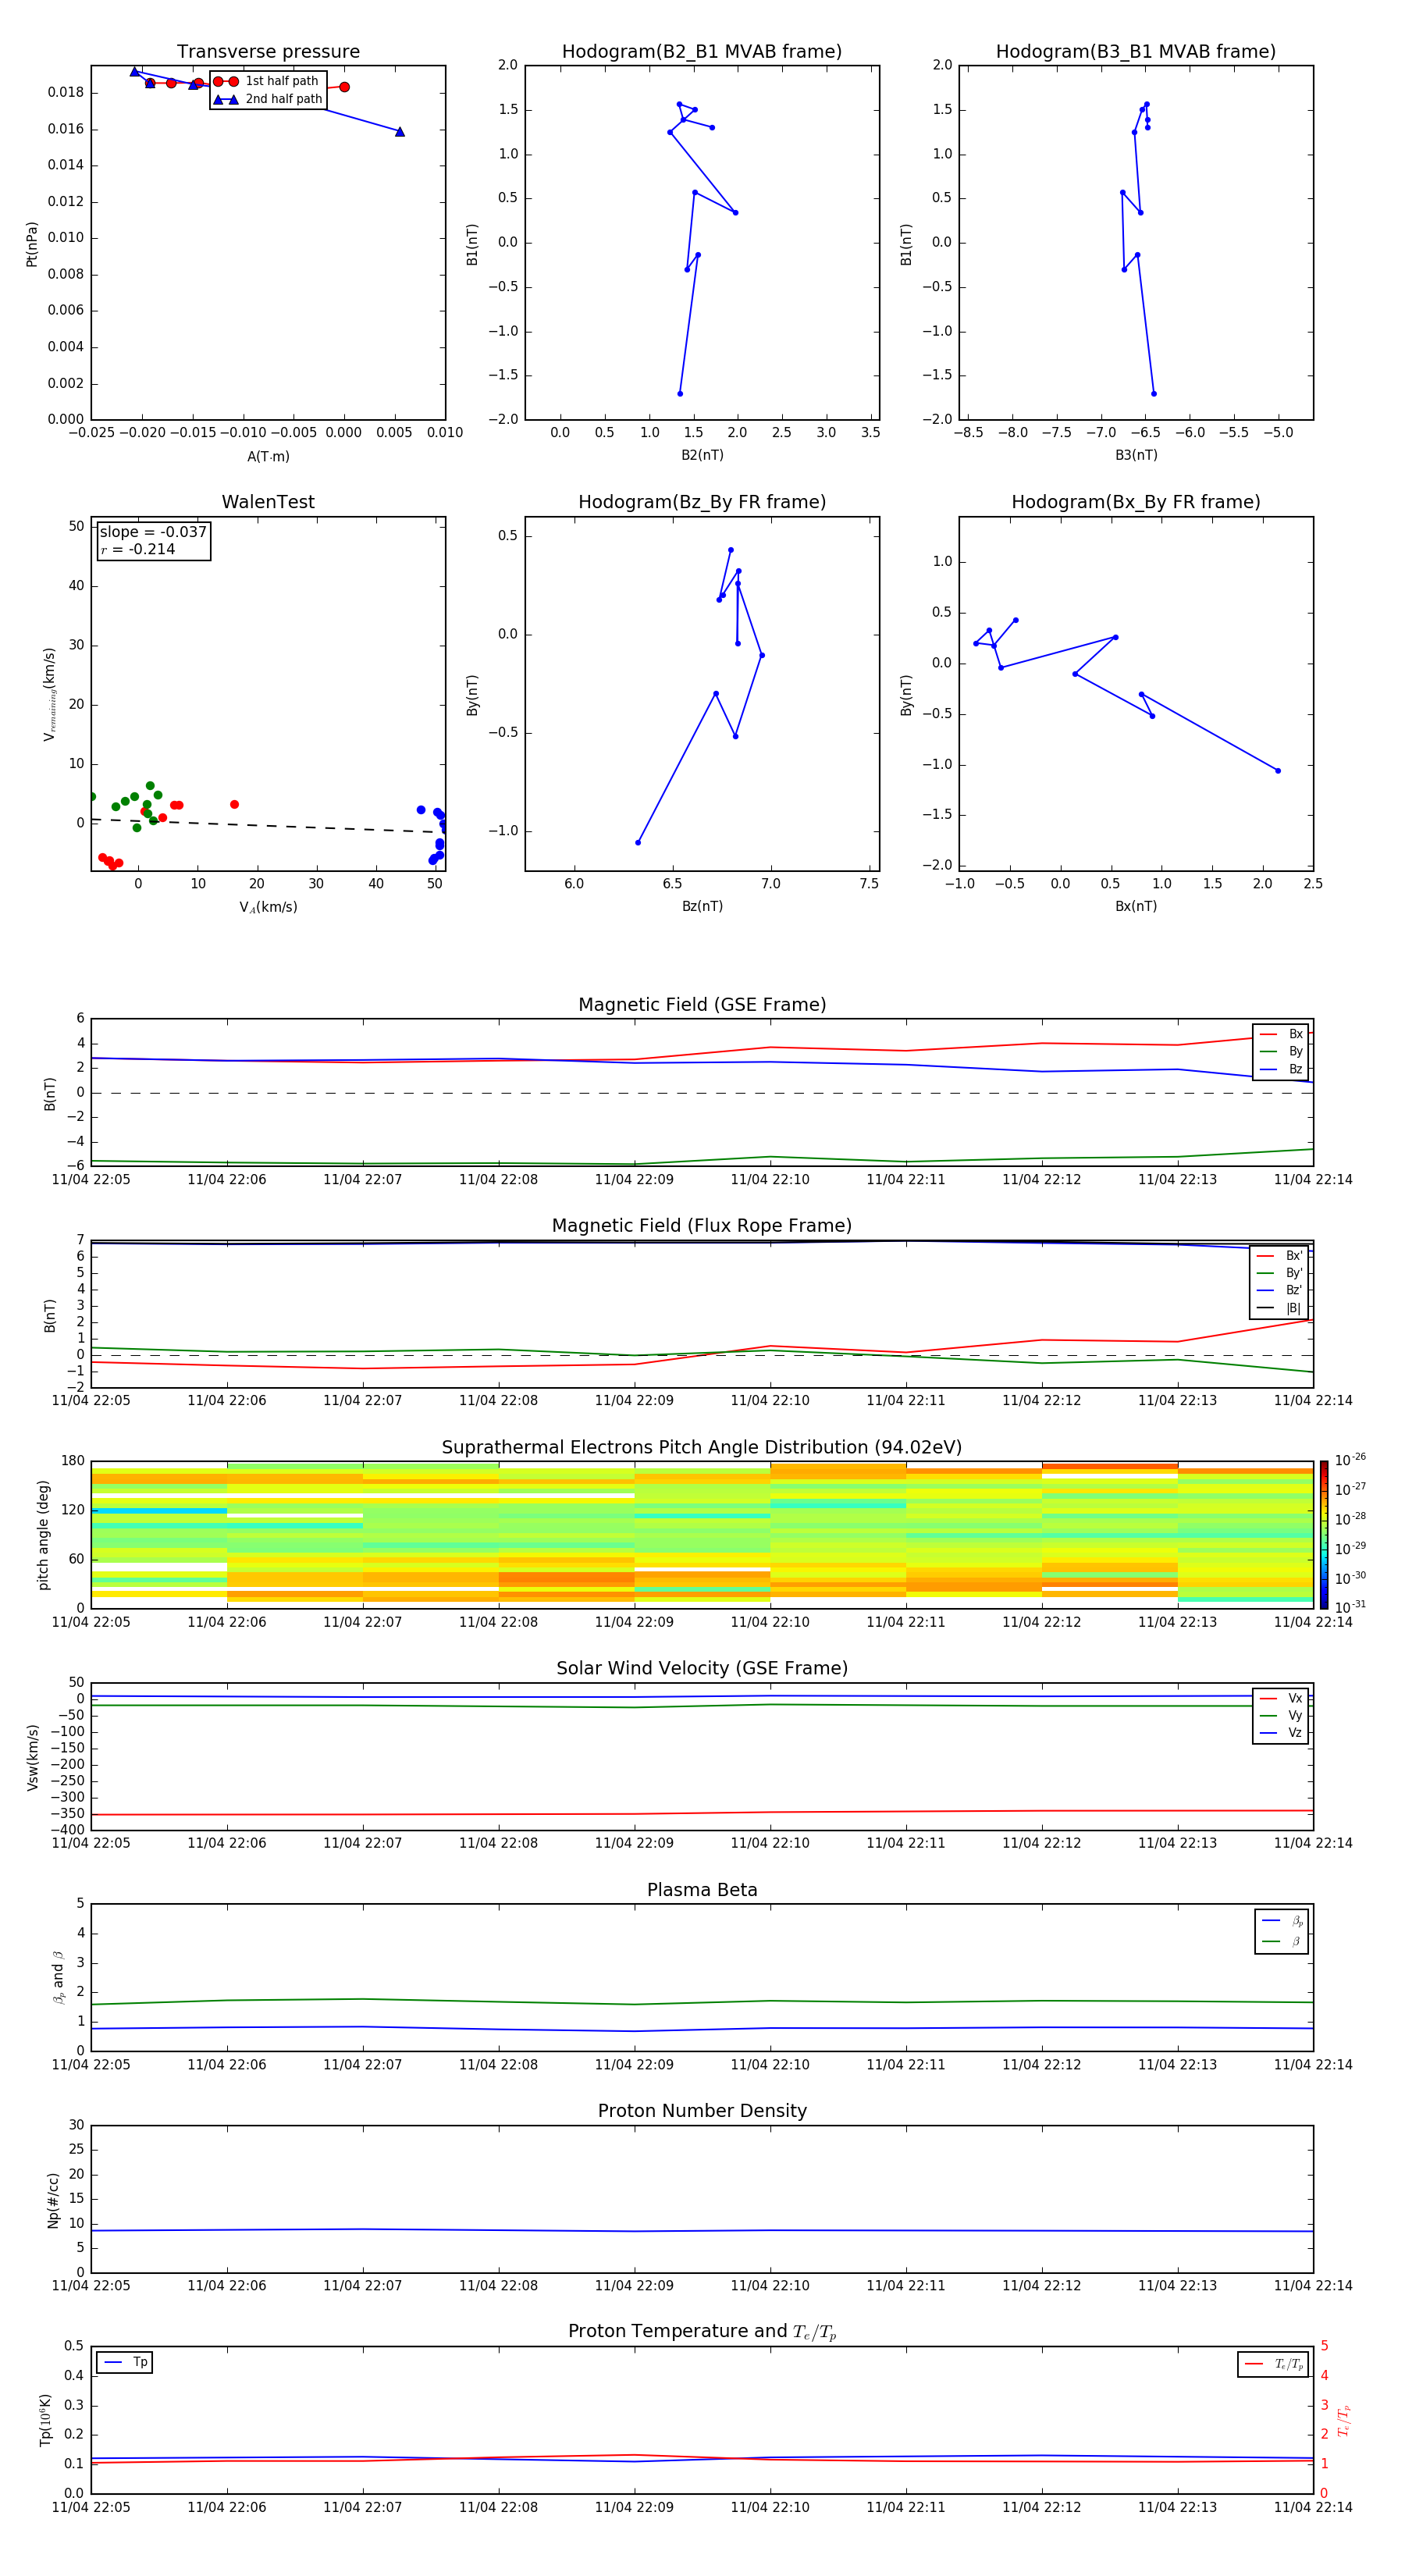
Task: Click the "V_A(km/s)" x-axis label
Action: click(268, 907)
